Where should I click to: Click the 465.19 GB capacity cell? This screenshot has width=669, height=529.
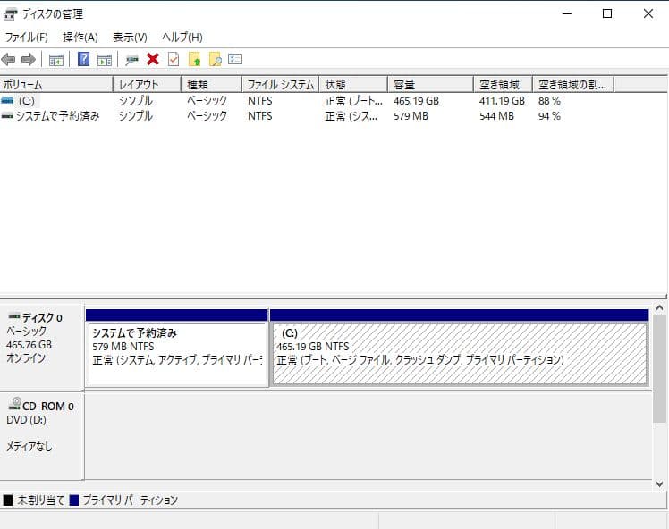[x=416, y=101]
